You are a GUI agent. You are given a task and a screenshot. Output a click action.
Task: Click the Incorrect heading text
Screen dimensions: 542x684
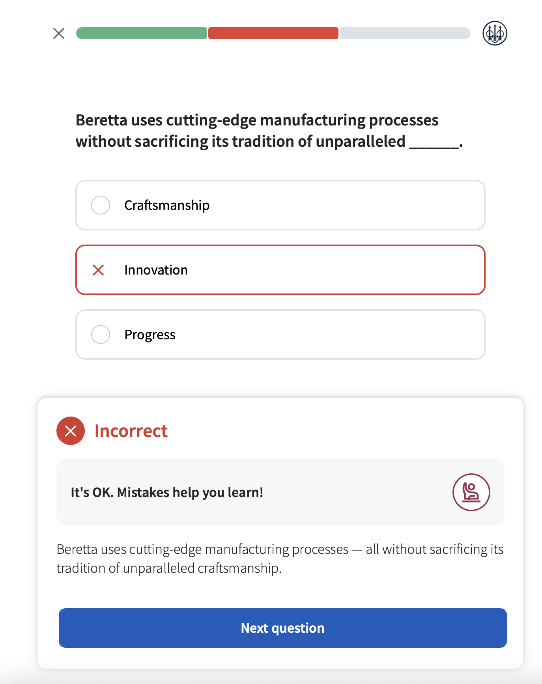pyautogui.click(x=131, y=431)
